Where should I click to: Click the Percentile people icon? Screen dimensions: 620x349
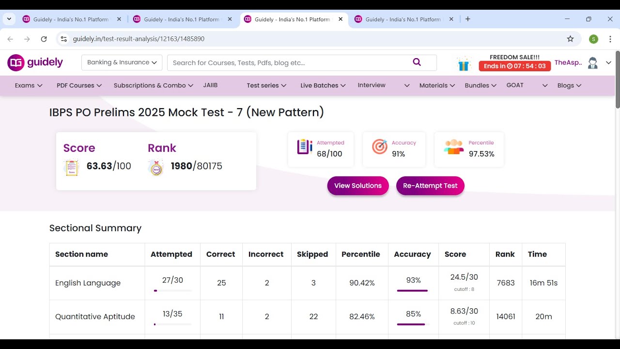454,146
